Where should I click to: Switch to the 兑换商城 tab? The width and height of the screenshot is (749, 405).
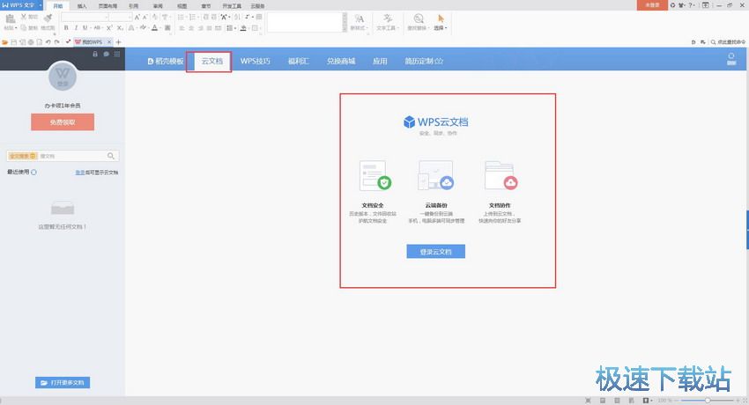(341, 61)
